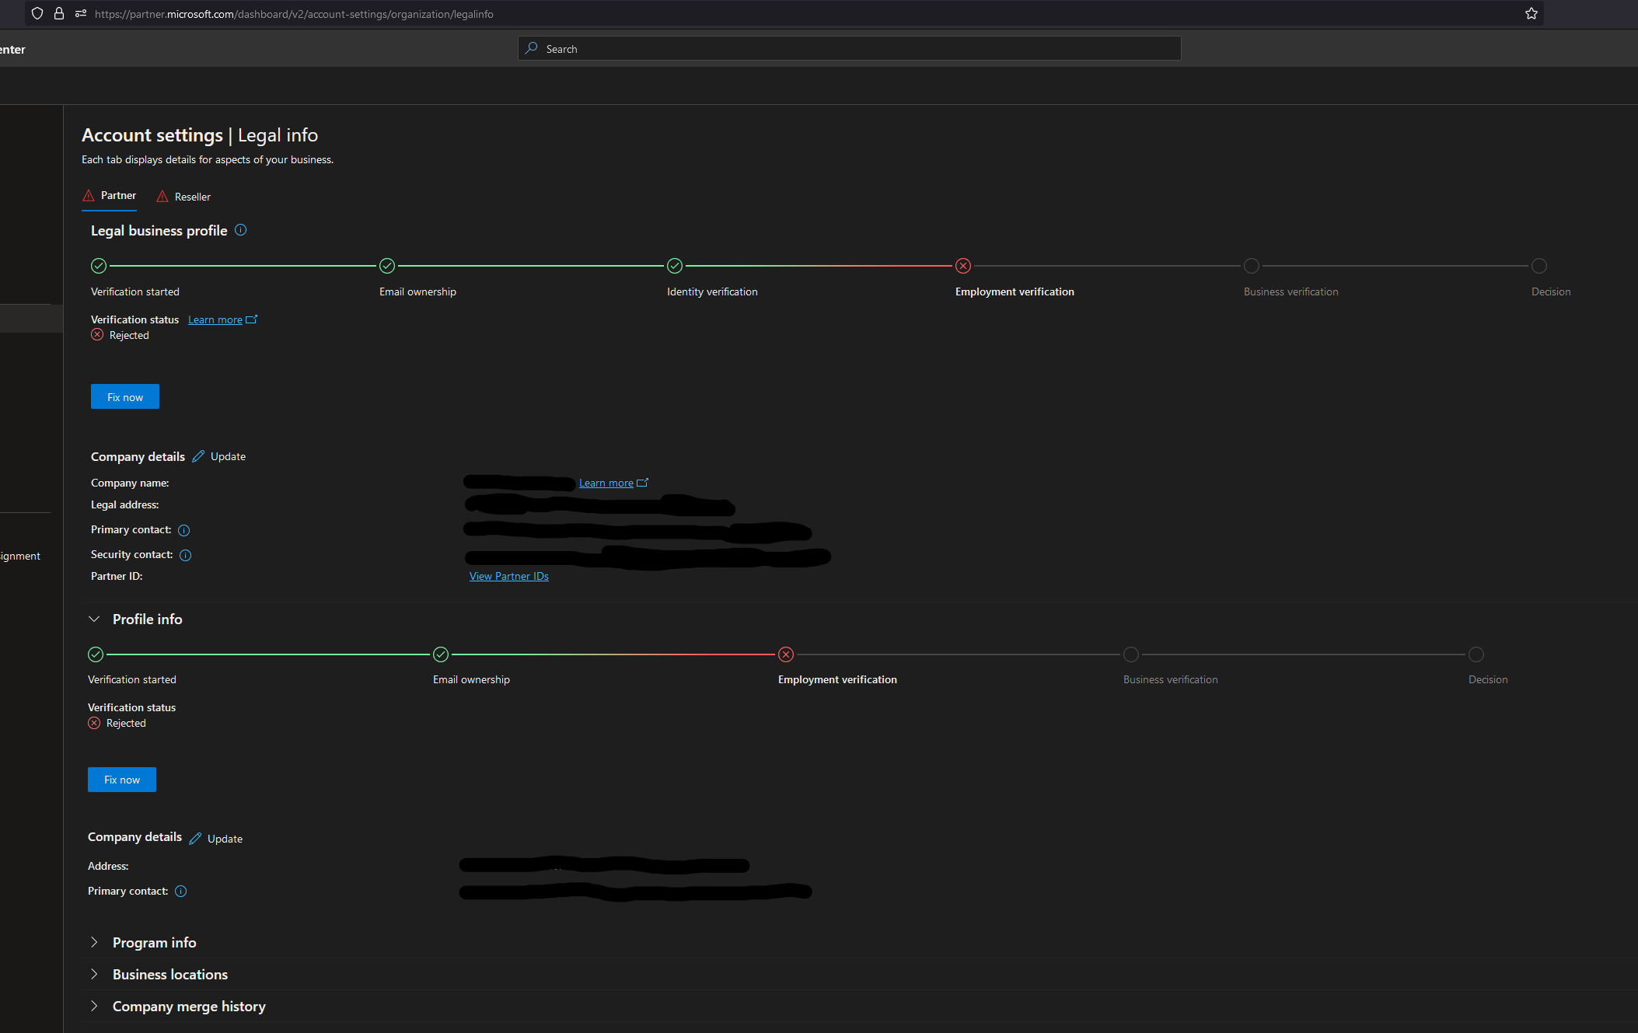Open the View Partner IDs link

pyautogui.click(x=509, y=576)
